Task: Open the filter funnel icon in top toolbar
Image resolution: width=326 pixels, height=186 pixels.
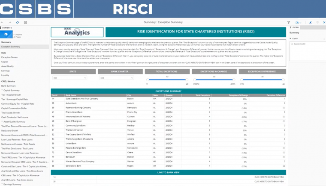Action: click(289, 22)
